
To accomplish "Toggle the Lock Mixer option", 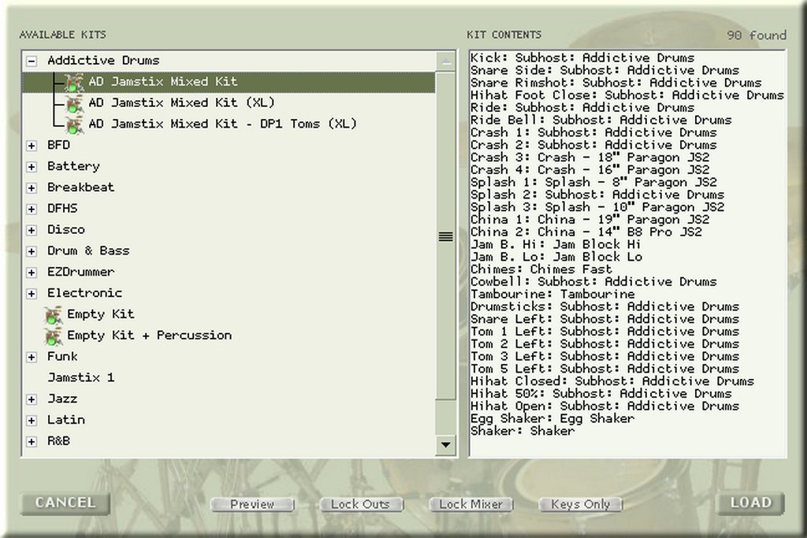I will tap(470, 504).
